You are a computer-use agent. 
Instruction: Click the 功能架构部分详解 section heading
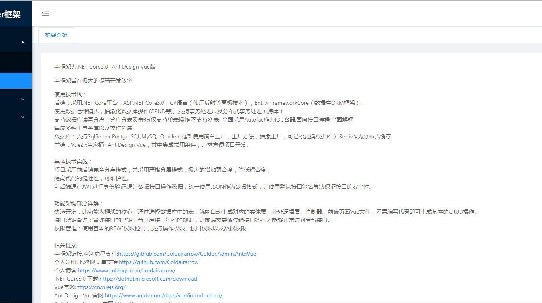coord(79,203)
